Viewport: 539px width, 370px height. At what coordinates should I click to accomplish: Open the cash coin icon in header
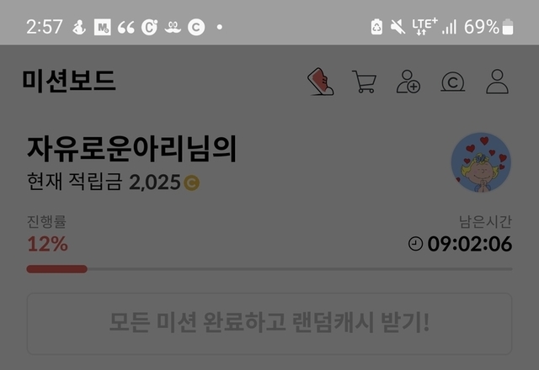pos(453,82)
